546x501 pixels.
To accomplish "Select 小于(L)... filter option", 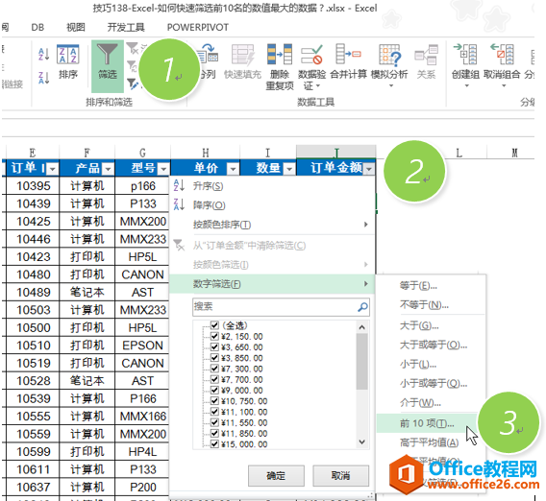I will pyautogui.click(x=417, y=364).
